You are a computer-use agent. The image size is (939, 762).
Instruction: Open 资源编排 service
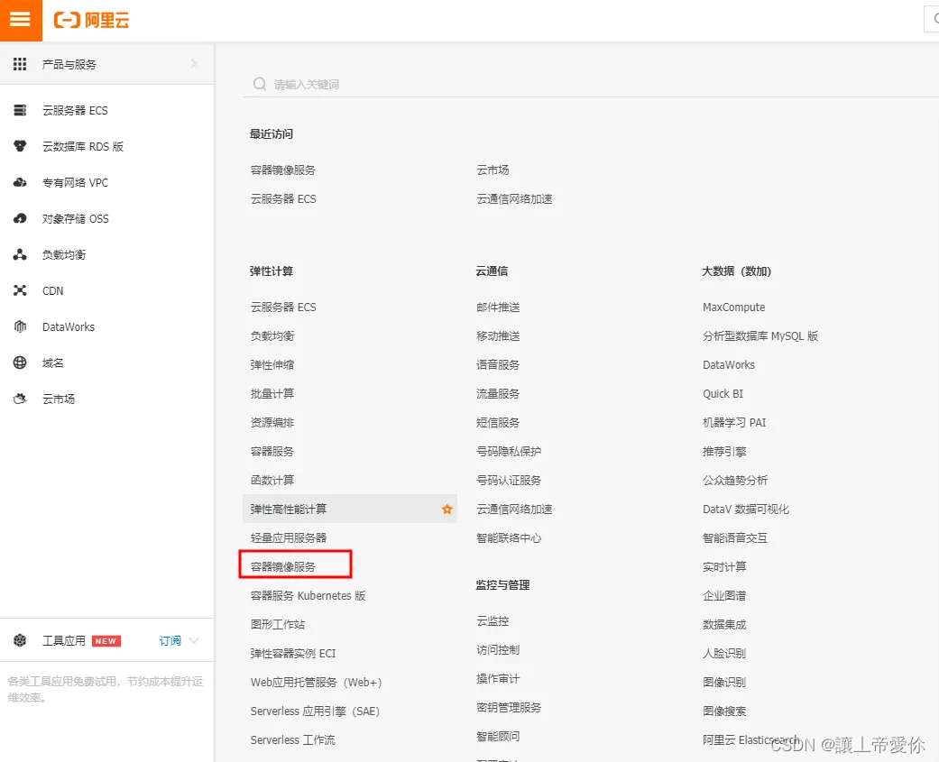point(272,422)
